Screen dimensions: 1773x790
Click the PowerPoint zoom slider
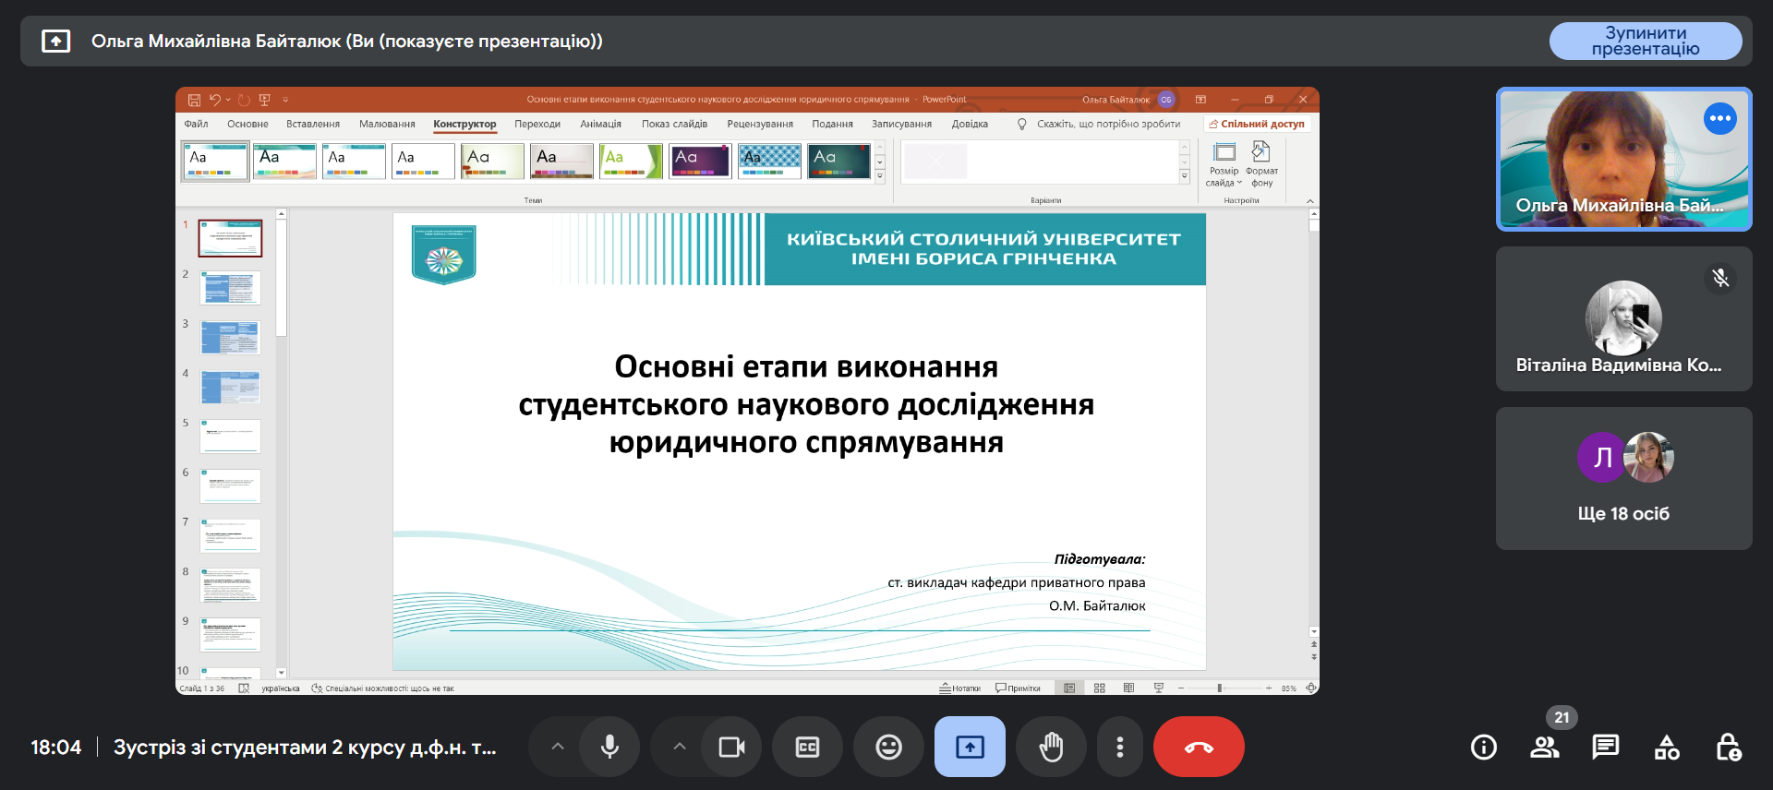pos(1220,688)
